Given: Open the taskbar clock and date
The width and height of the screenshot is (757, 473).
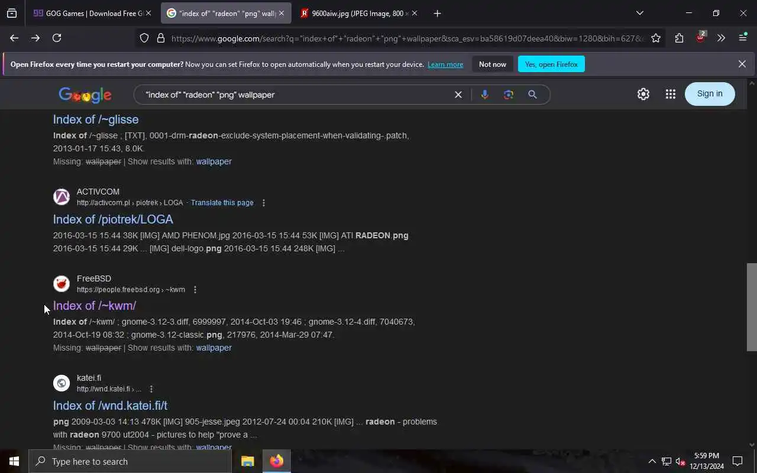Looking at the screenshot, I should pos(707,461).
